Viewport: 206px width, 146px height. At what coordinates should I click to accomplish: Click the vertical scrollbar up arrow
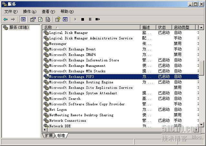click(x=201, y=27)
